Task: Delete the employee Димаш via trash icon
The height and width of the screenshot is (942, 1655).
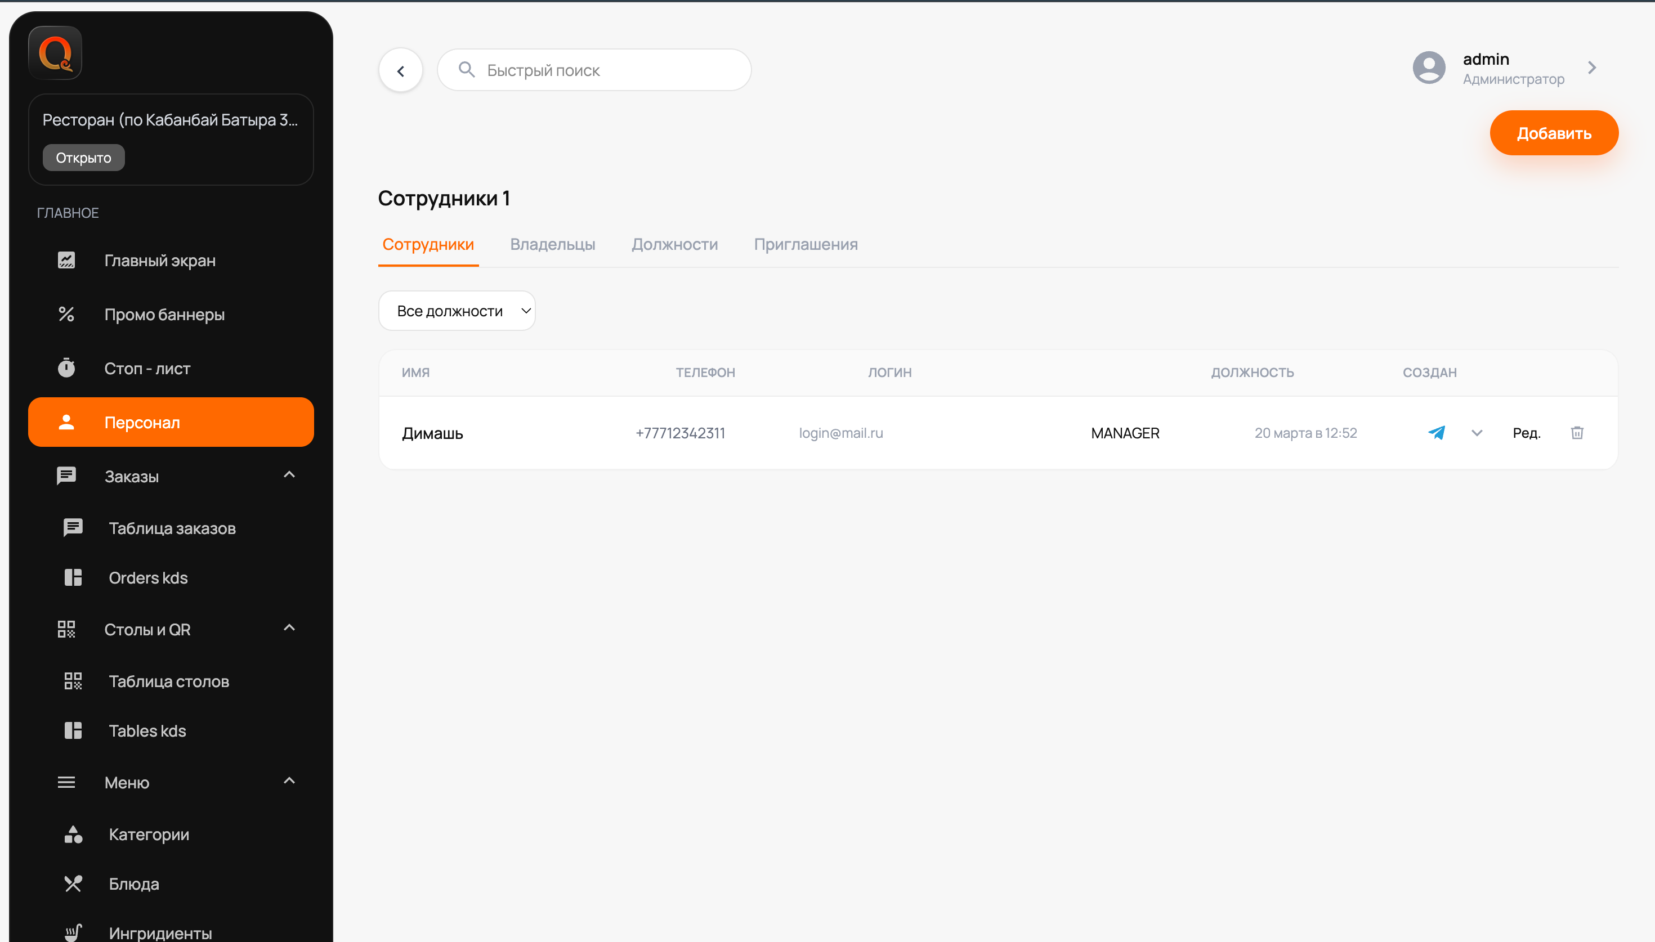Action: [x=1577, y=432]
